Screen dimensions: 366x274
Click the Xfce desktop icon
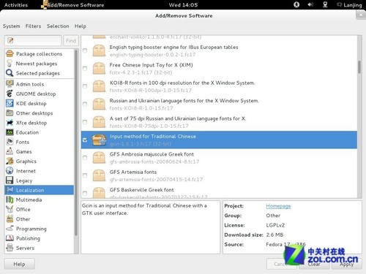pyautogui.click(x=10, y=123)
